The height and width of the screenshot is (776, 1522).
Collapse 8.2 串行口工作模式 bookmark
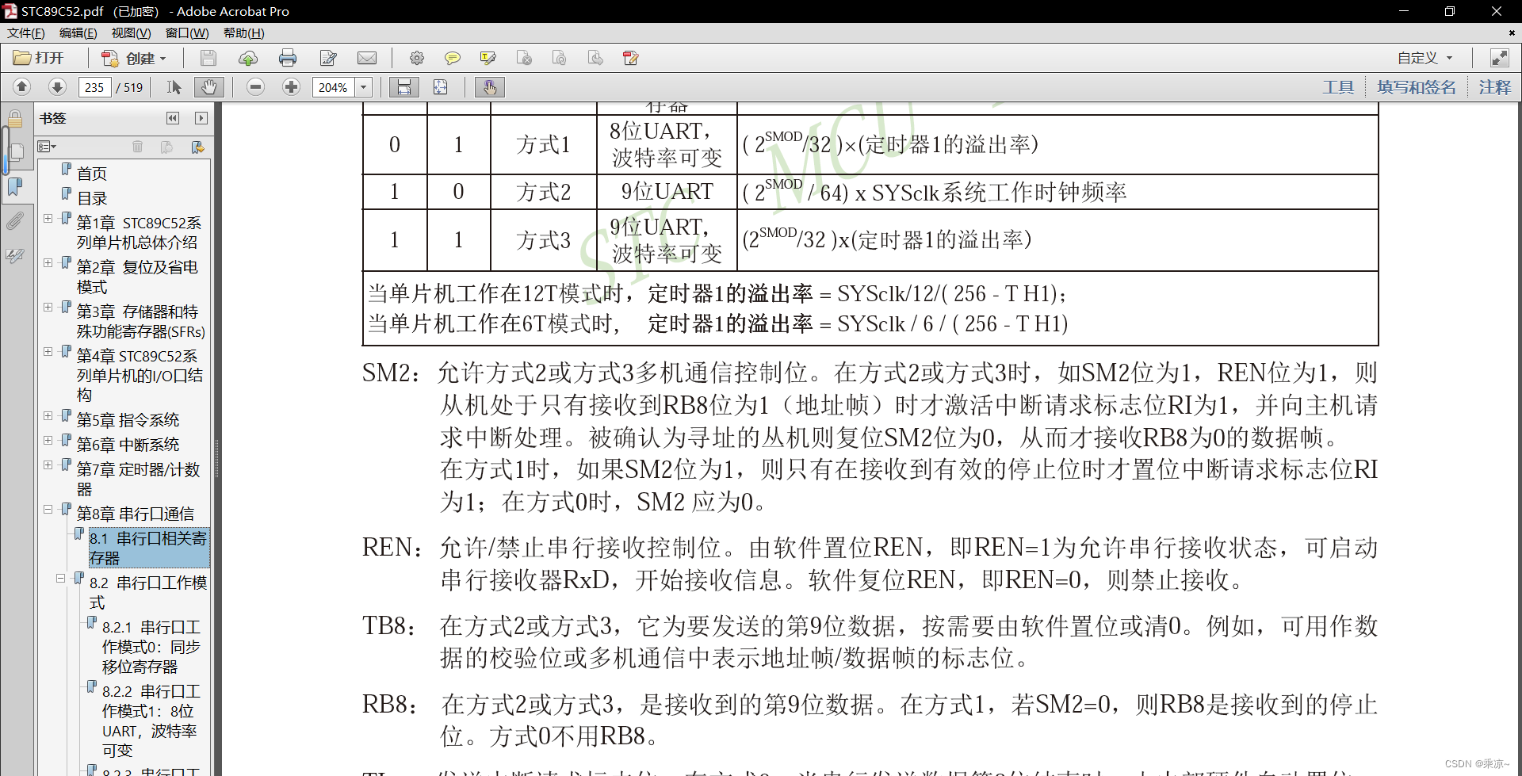coord(61,578)
